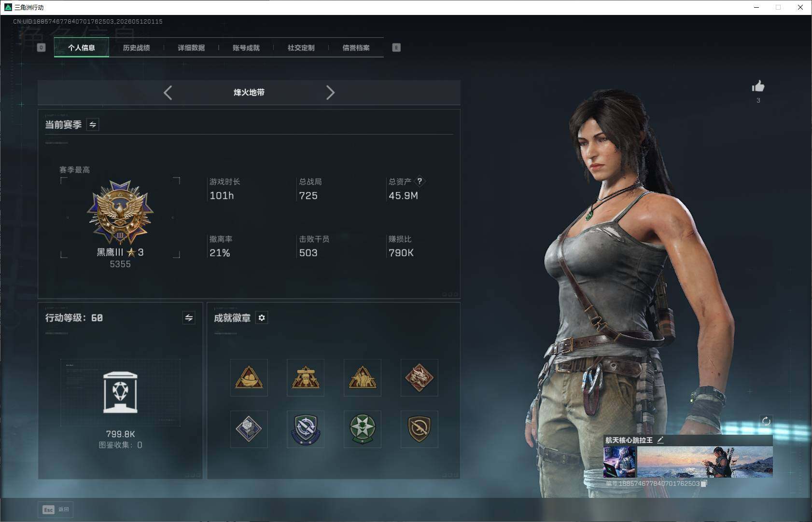Go to the 账号成就 tab
Screen dimensions: 812x522
point(246,48)
